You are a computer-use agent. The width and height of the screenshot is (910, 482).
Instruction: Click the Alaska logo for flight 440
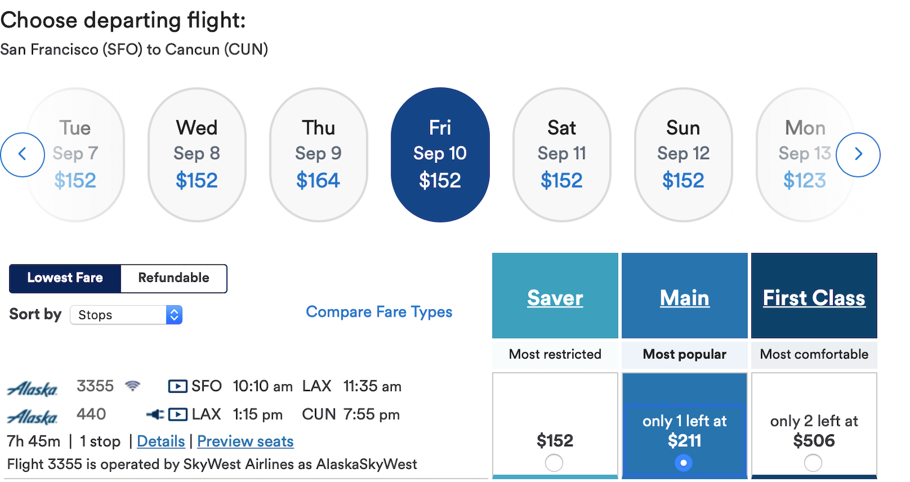click(x=32, y=417)
